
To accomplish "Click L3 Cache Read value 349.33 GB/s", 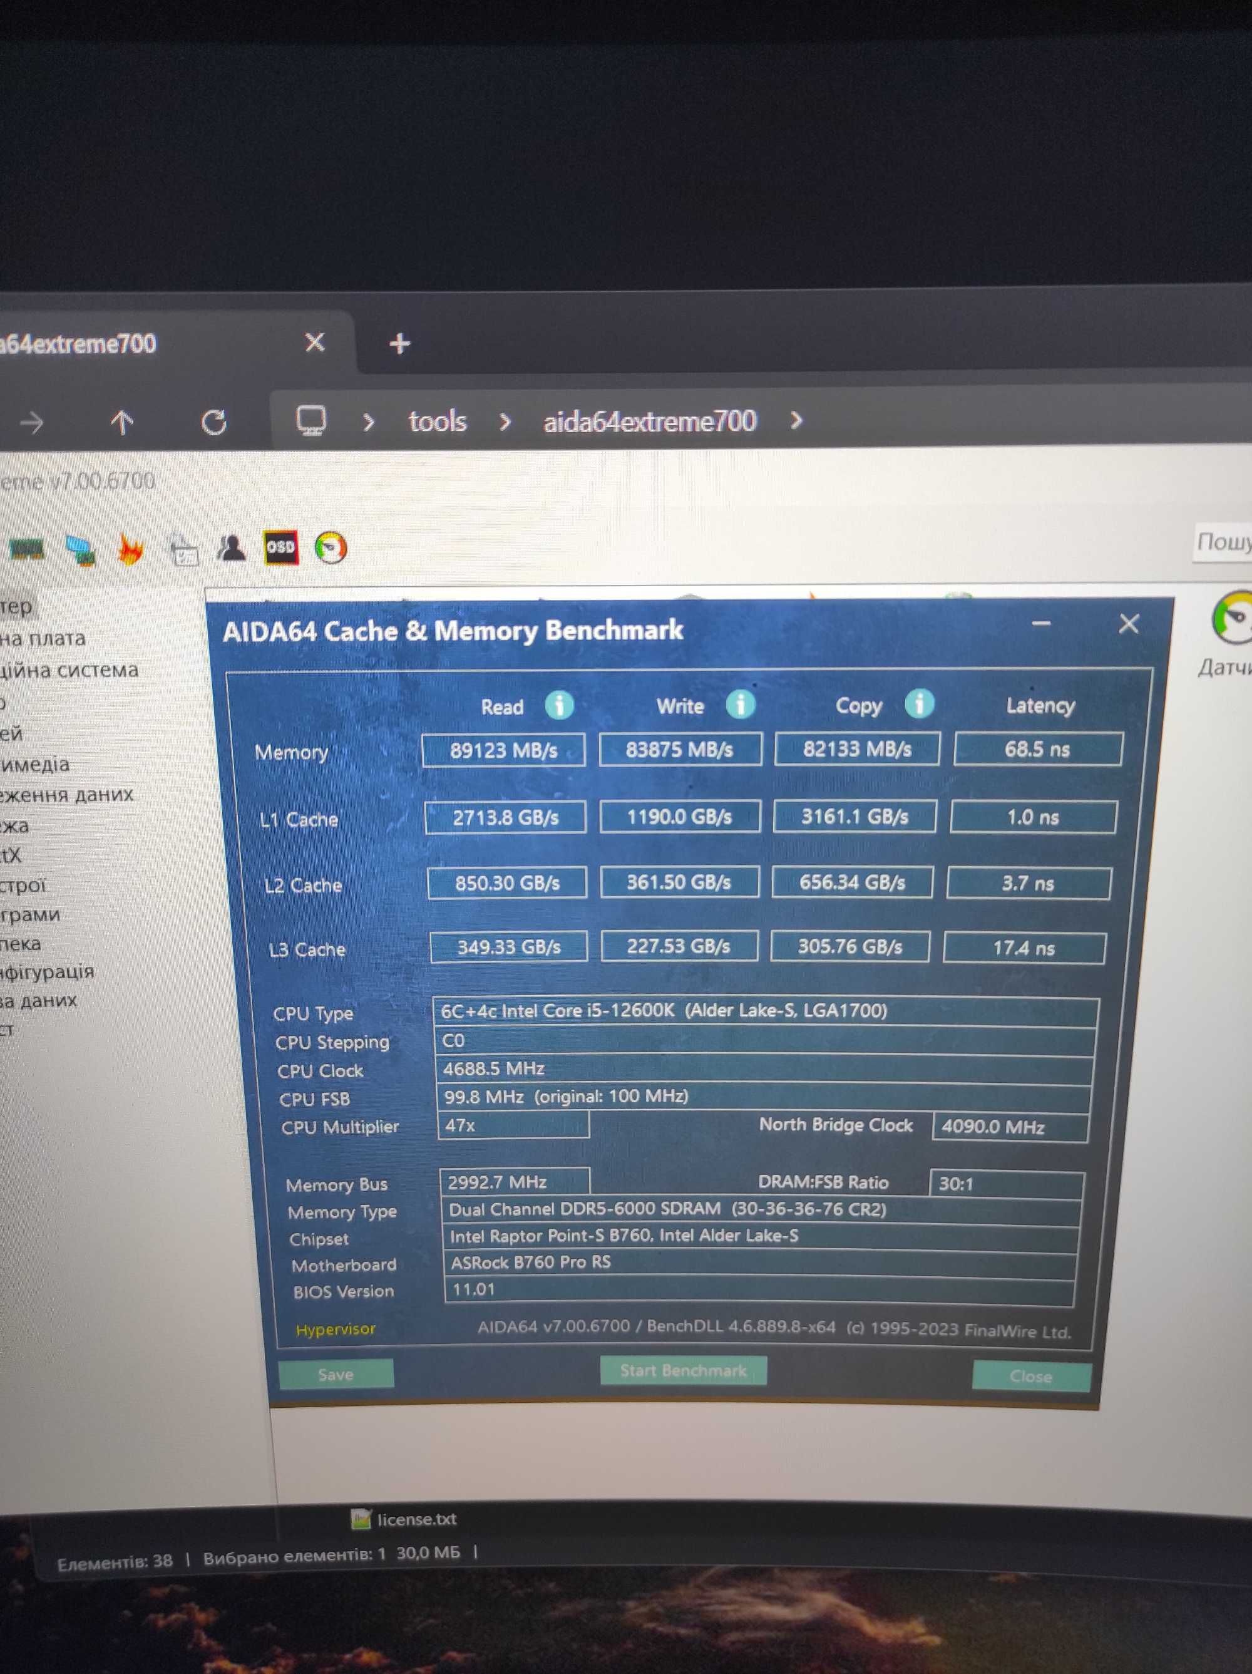I will [508, 947].
